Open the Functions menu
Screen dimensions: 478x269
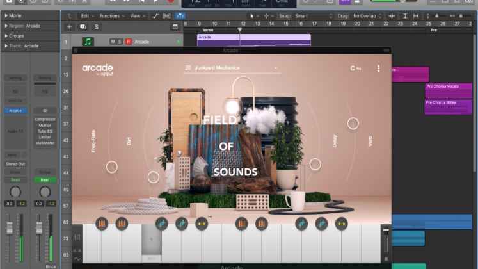(x=113, y=15)
